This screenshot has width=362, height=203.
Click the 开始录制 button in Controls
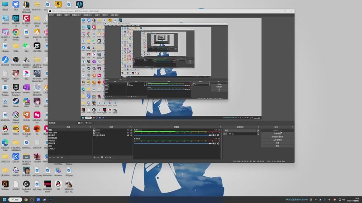coord(277,134)
